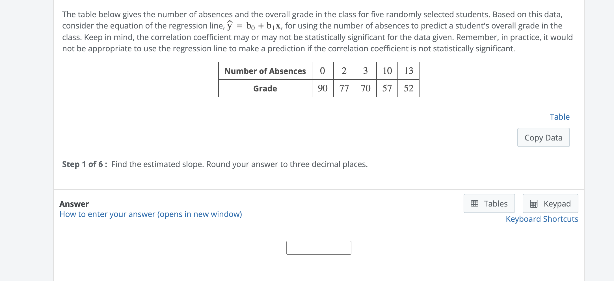The image size is (614, 281).
Task: Click the absences value 10 cell
Action: tap(387, 71)
